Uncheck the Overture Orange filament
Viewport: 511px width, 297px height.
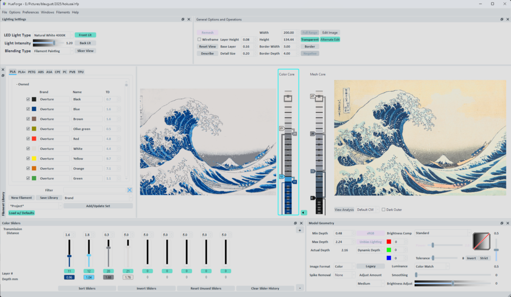(28, 168)
